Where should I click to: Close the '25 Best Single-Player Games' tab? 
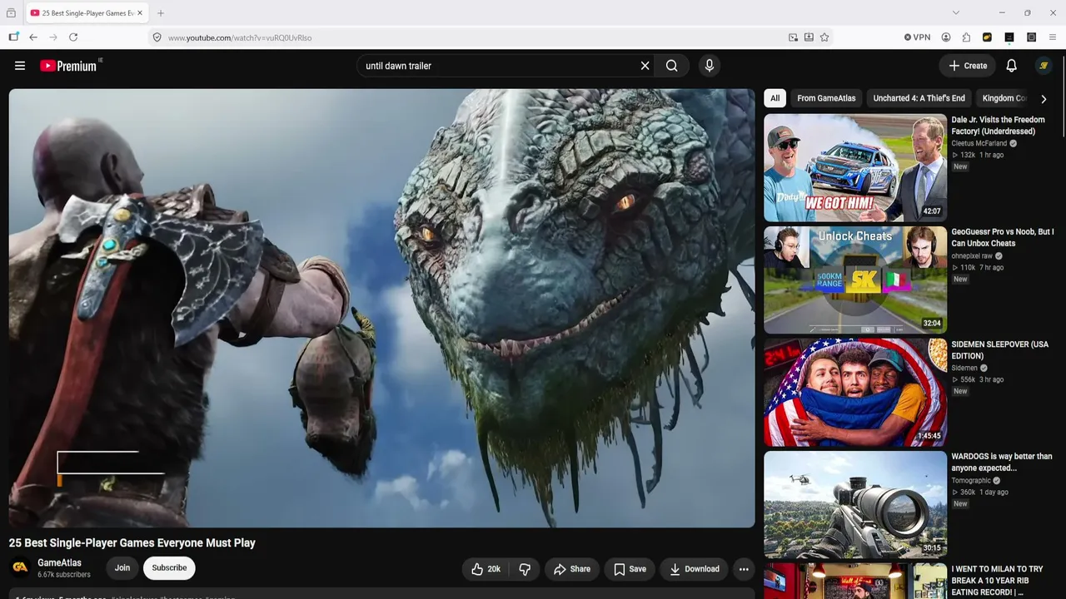coord(140,13)
